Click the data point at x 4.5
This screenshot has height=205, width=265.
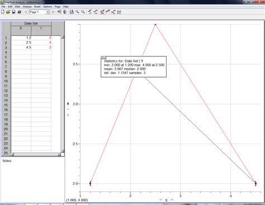[255, 183]
